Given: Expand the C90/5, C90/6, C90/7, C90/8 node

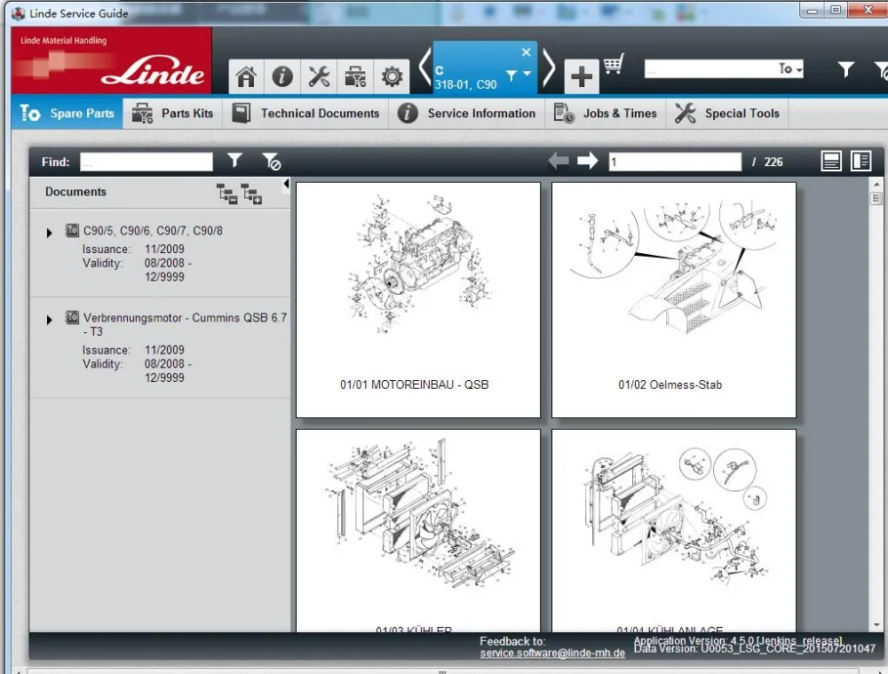Looking at the screenshot, I should pos(49,233).
